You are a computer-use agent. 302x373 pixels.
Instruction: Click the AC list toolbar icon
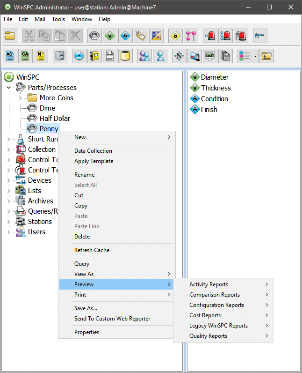pos(10,56)
